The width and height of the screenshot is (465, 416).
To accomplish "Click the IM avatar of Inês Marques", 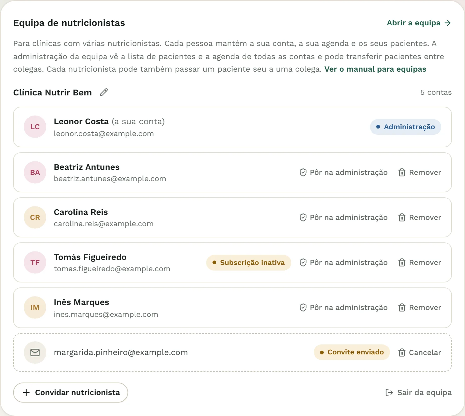I will [x=35, y=307].
